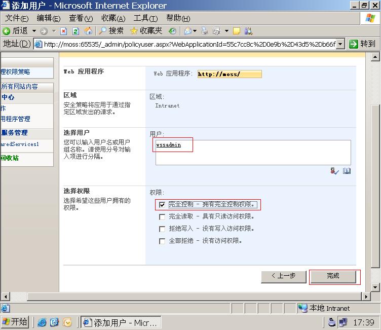Tick the 拒绝写入 deny write checkbox
381x330 pixels.
pyautogui.click(x=162, y=229)
